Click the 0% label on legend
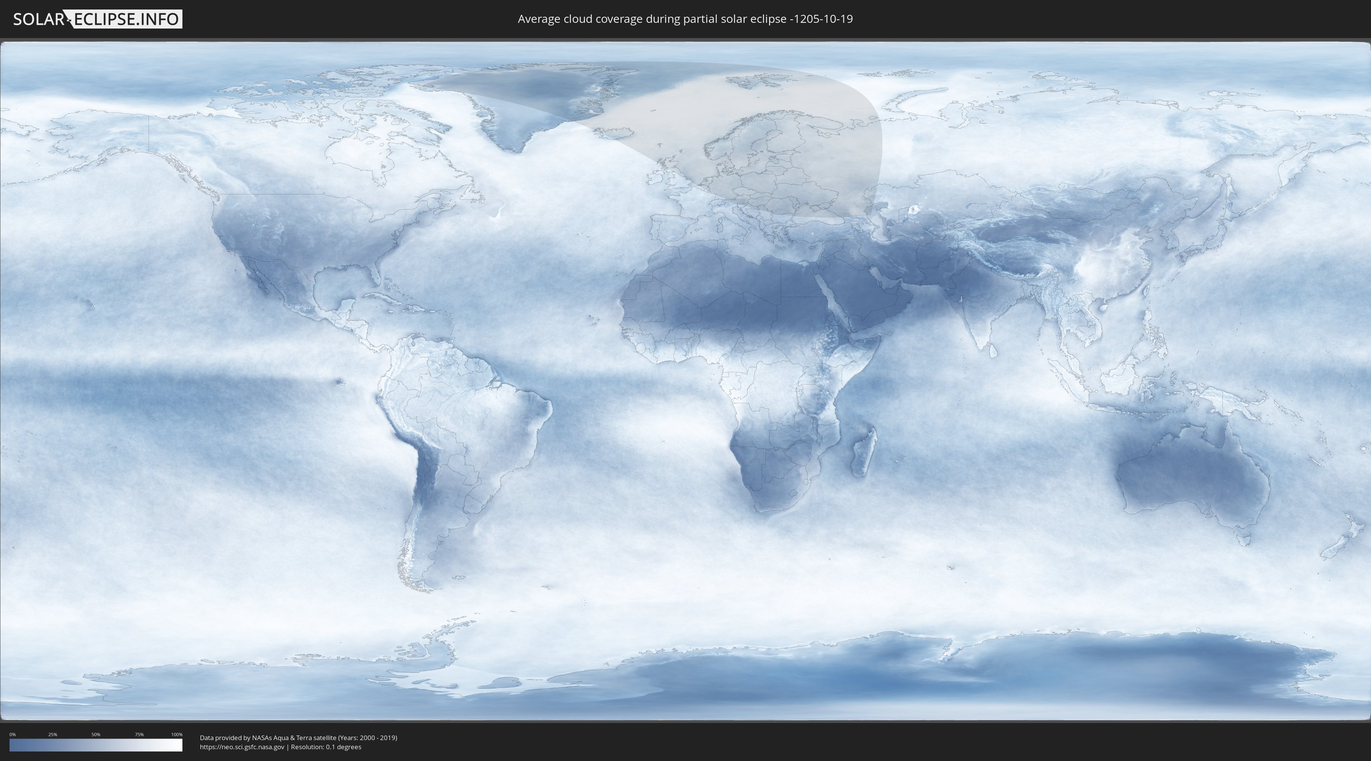1371x761 pixels. pos(12,734)
